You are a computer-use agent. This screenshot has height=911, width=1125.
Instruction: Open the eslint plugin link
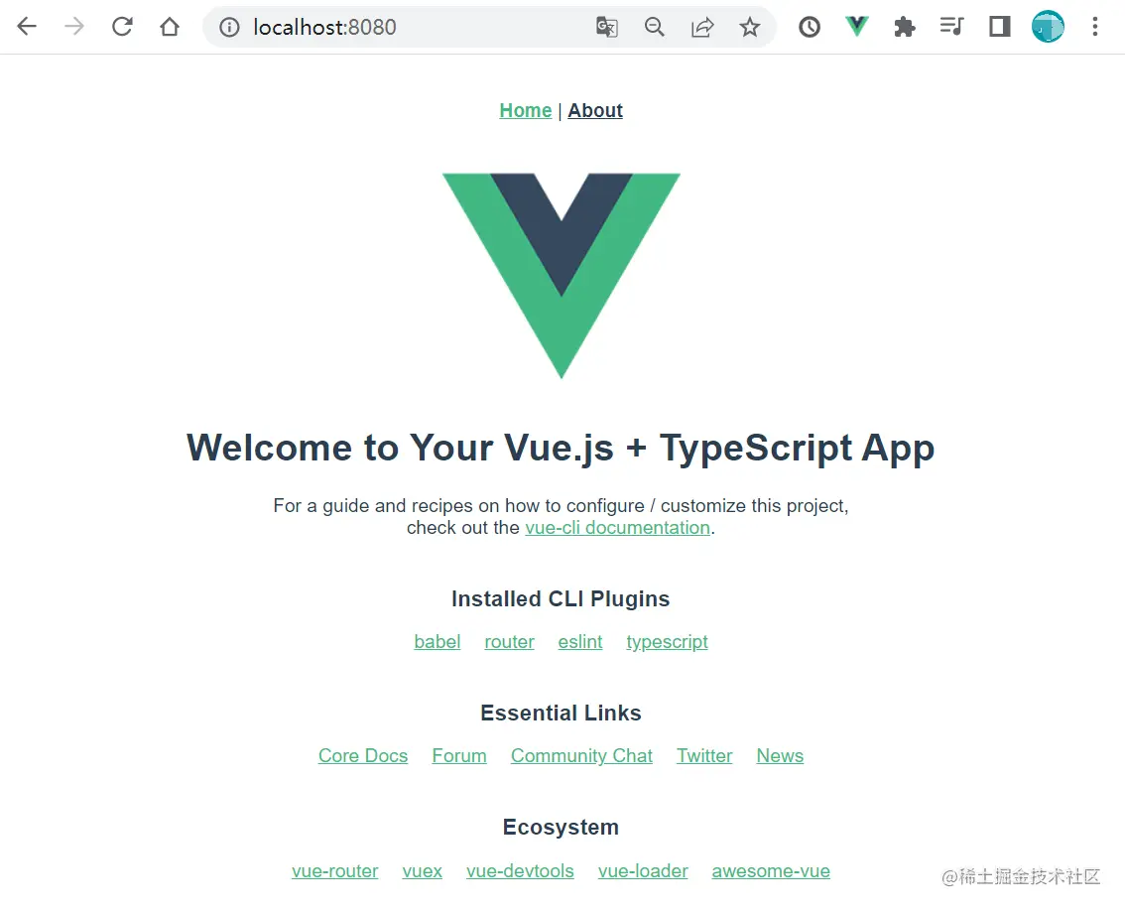(x=579, y=642)
